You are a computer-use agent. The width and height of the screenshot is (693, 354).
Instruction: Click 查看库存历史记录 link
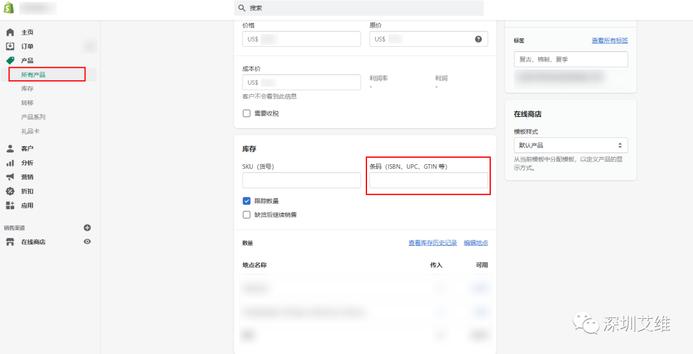coord(432,242)
